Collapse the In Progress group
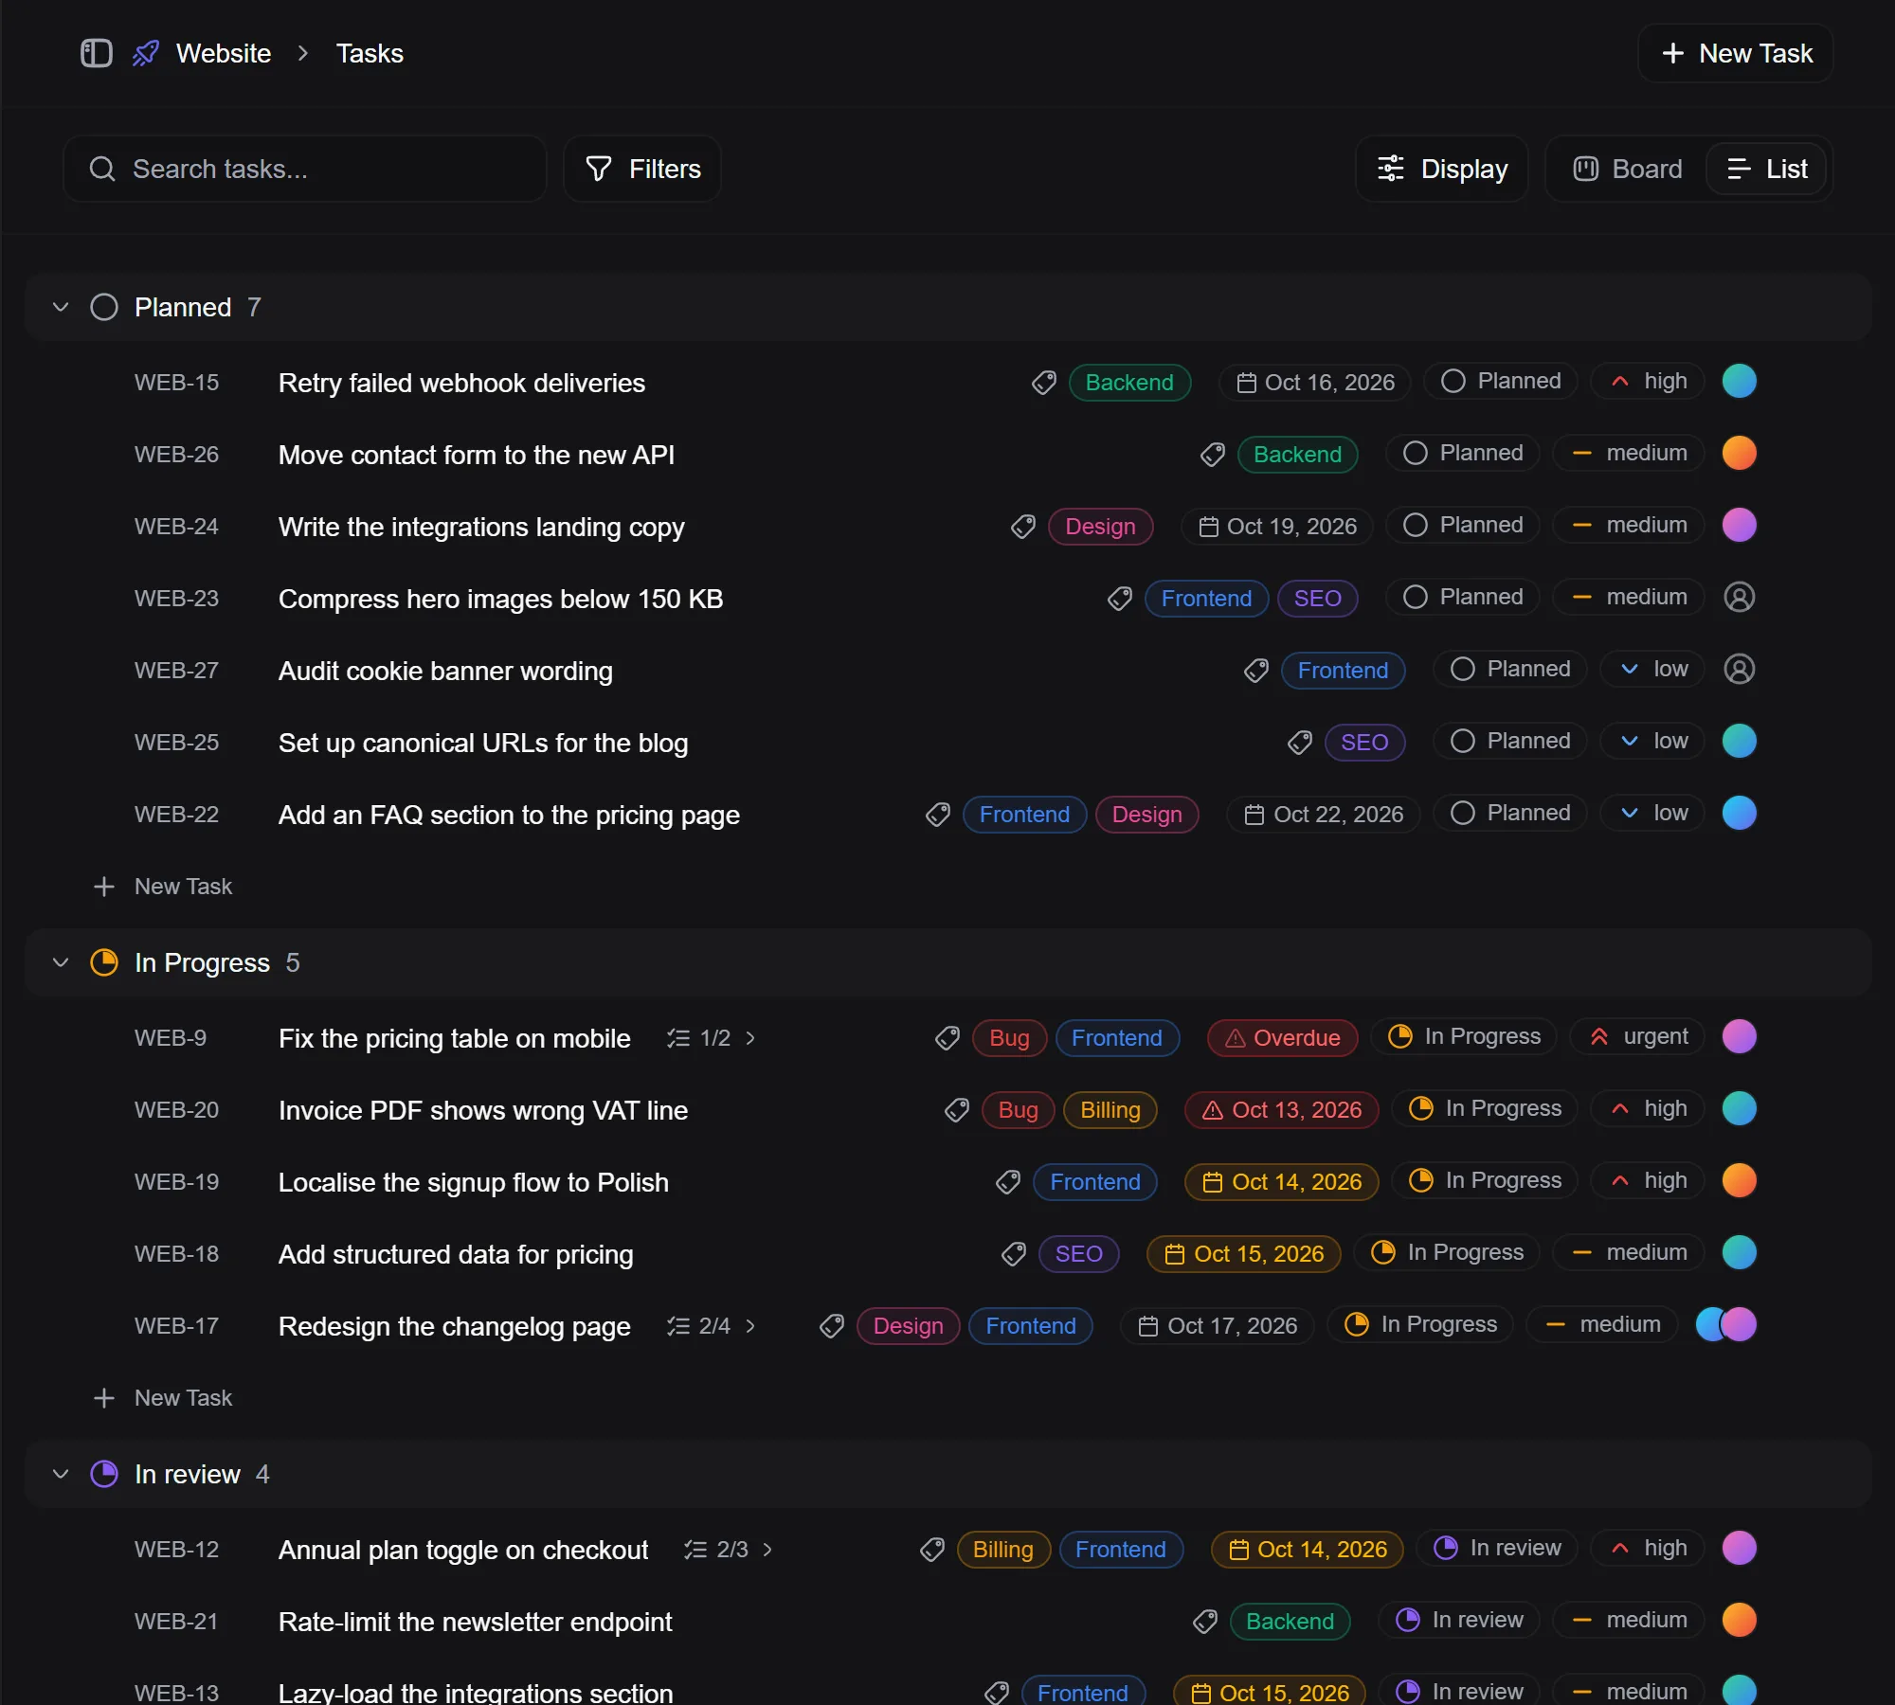 click(x=61, y=962)
